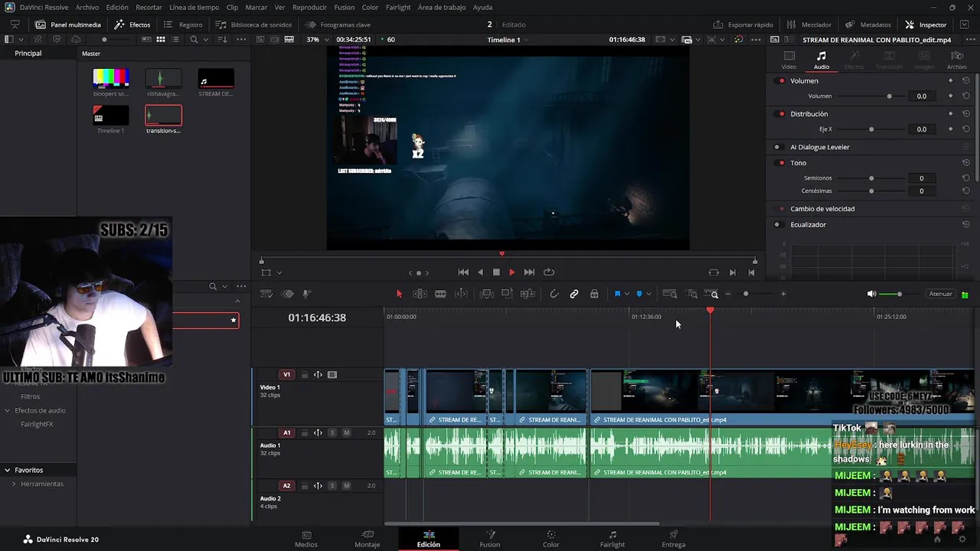
Task: Disable the Video 1 track filmstrip icon
Action: (x=332, y=375)
